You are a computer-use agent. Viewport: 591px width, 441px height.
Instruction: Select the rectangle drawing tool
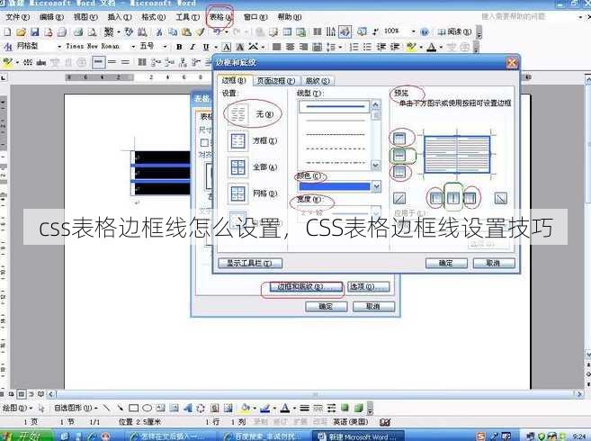(133, 408)
